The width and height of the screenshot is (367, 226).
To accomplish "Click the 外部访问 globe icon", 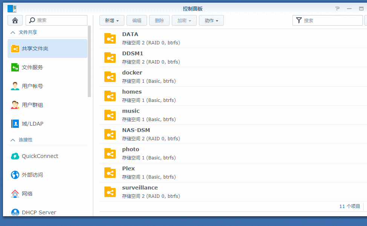I will point(15,174).
